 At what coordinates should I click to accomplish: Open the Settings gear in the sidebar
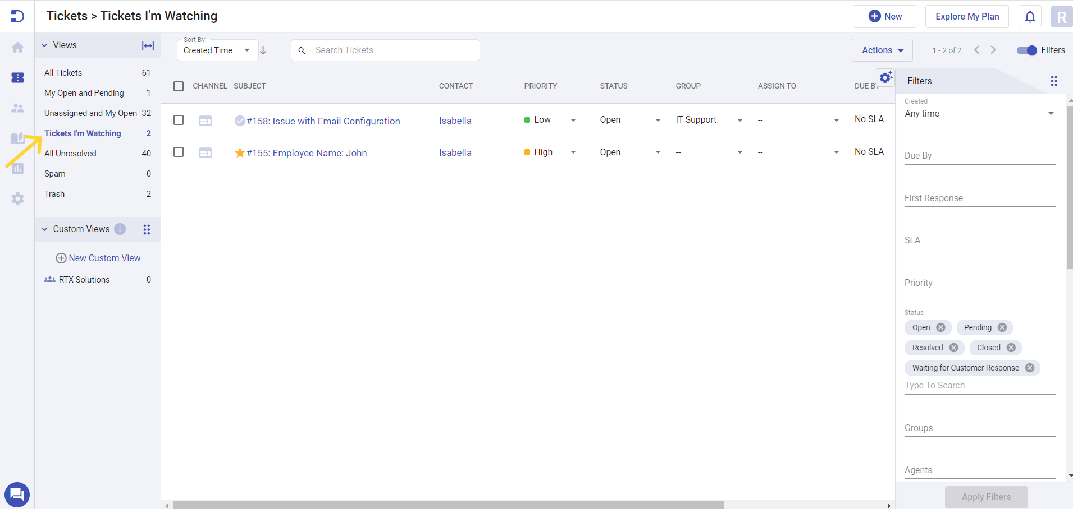[17, 199]
